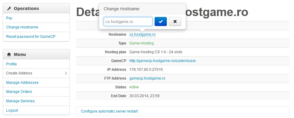Click the End Date row label
This screenshot has height=118, width=294.
tap(119, 96)
